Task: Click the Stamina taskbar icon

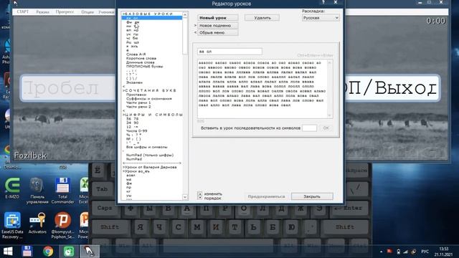Action: click(89, 252)
